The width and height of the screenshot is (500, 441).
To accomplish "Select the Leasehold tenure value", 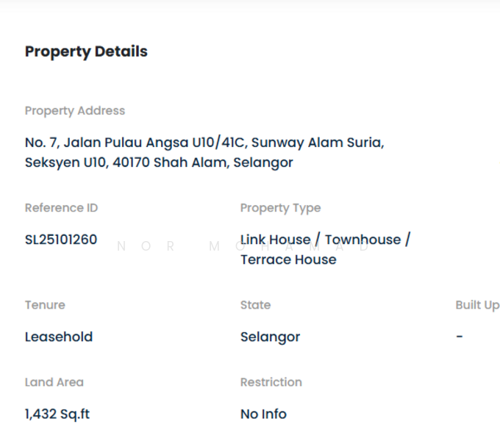I will coord(59,337).
